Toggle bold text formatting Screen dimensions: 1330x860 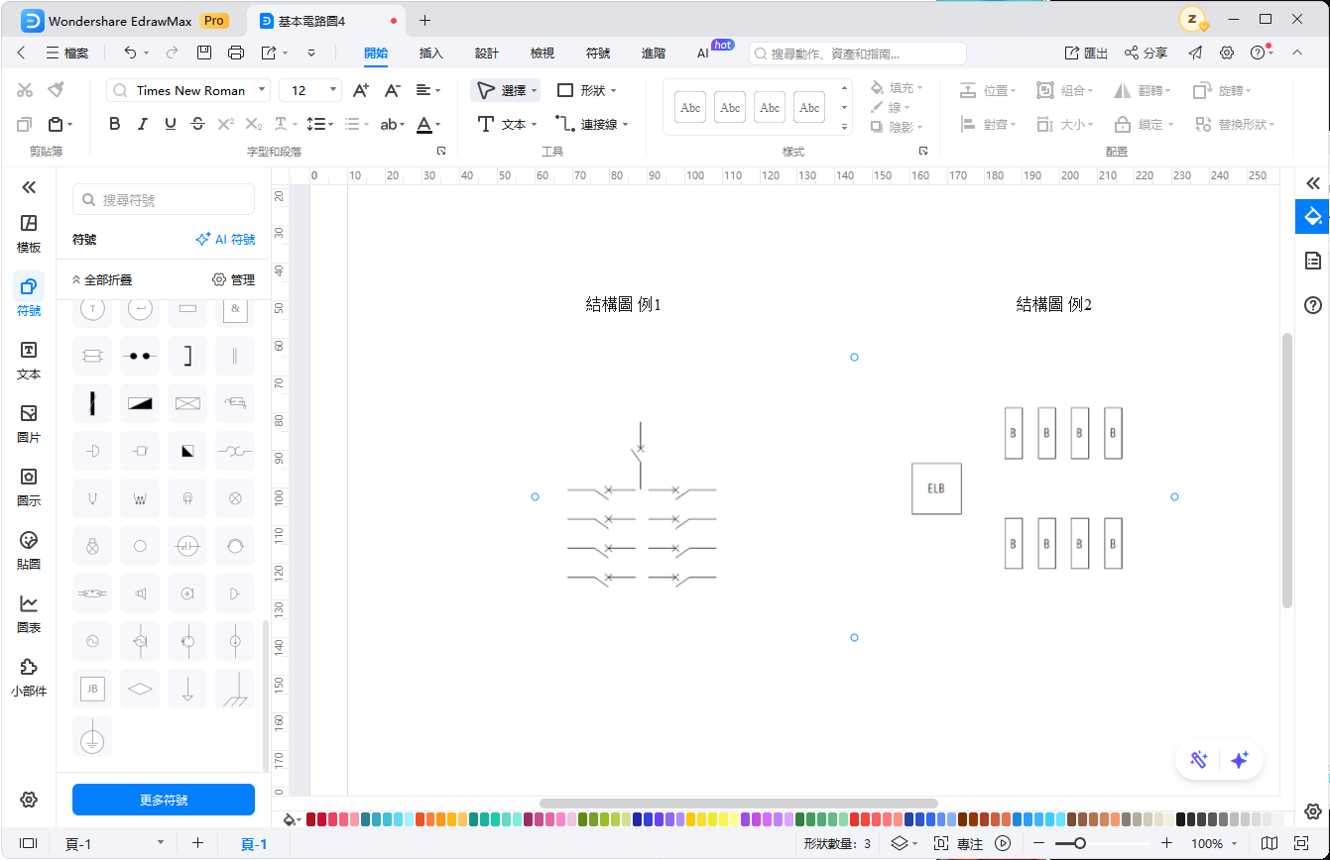114,124
